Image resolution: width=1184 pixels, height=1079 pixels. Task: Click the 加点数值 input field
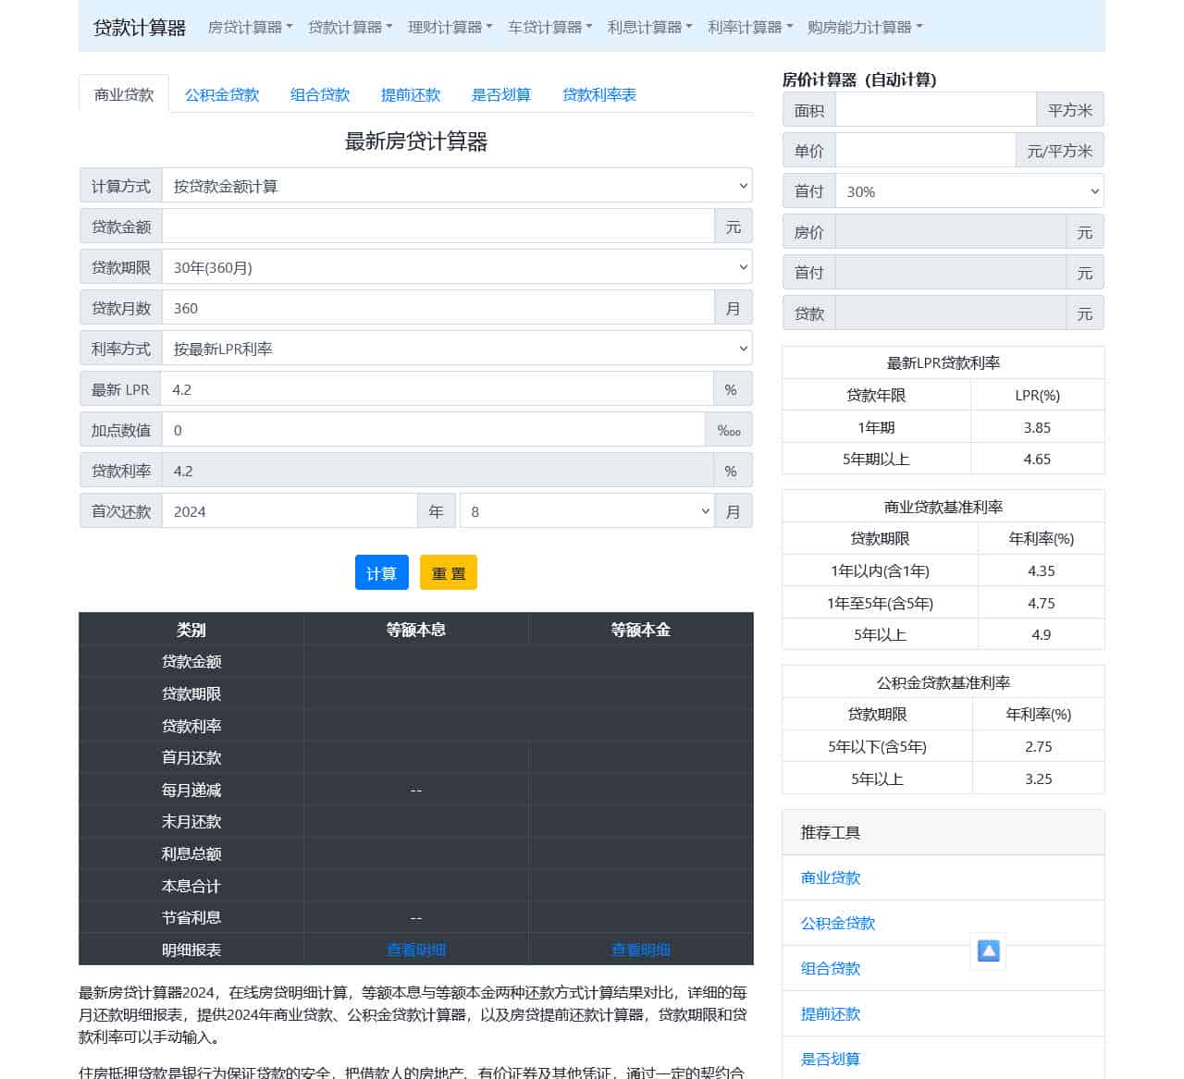point(433,430)
